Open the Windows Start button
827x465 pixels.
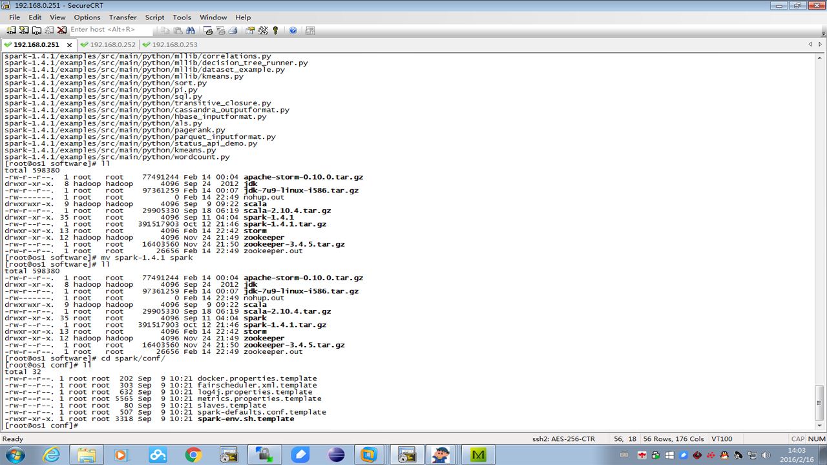point(14,455)
